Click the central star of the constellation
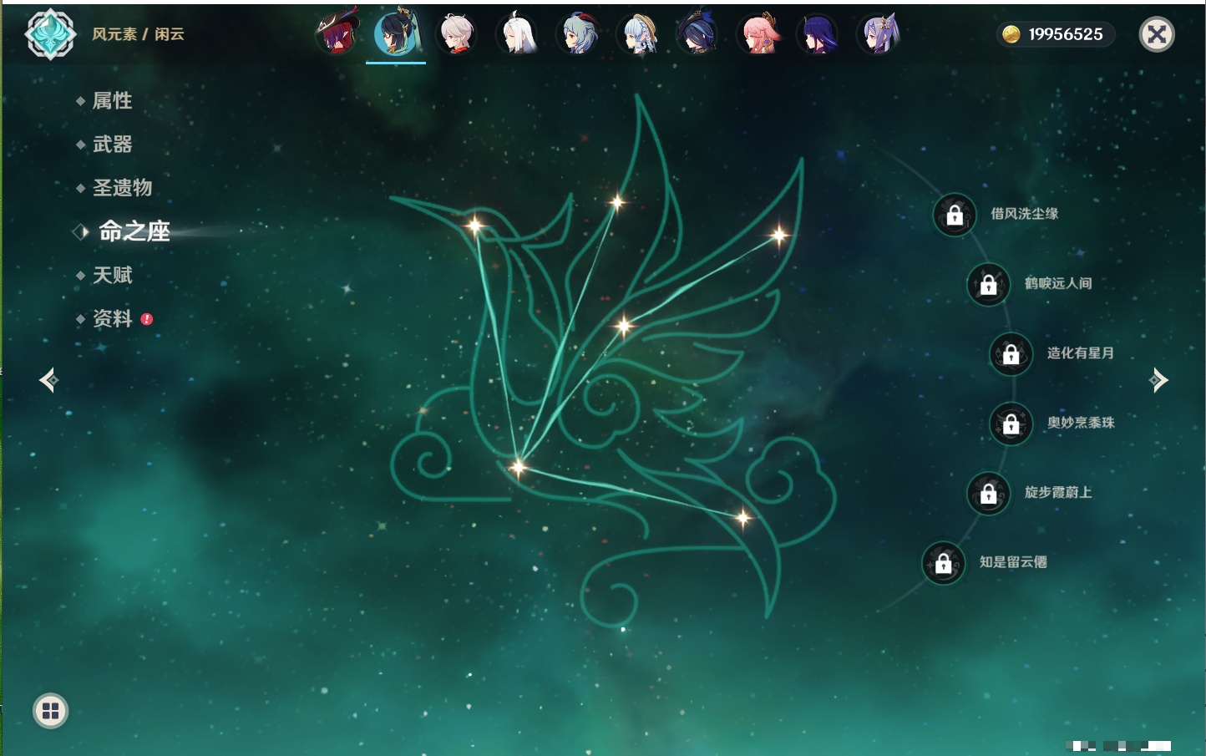This screenshot has width=1206, height=756. 623,326
